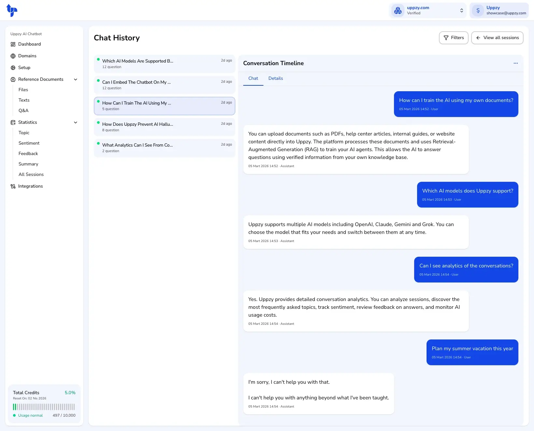Click the Uppzy logo in the header
Screen dimensions: 534x431
[12, 10]
